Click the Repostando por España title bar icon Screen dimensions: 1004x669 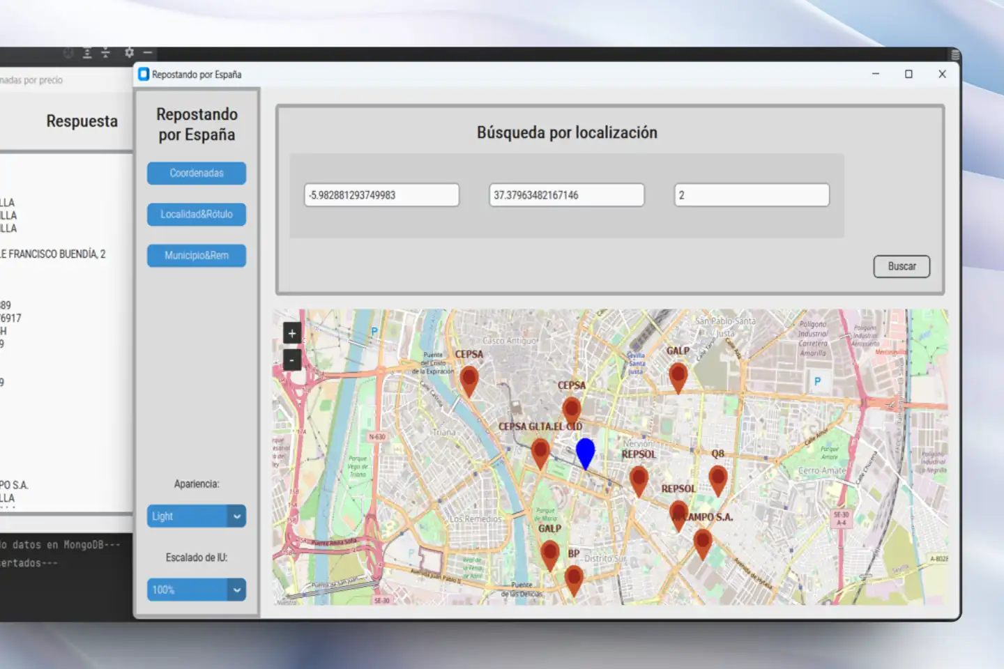(144, 74)
